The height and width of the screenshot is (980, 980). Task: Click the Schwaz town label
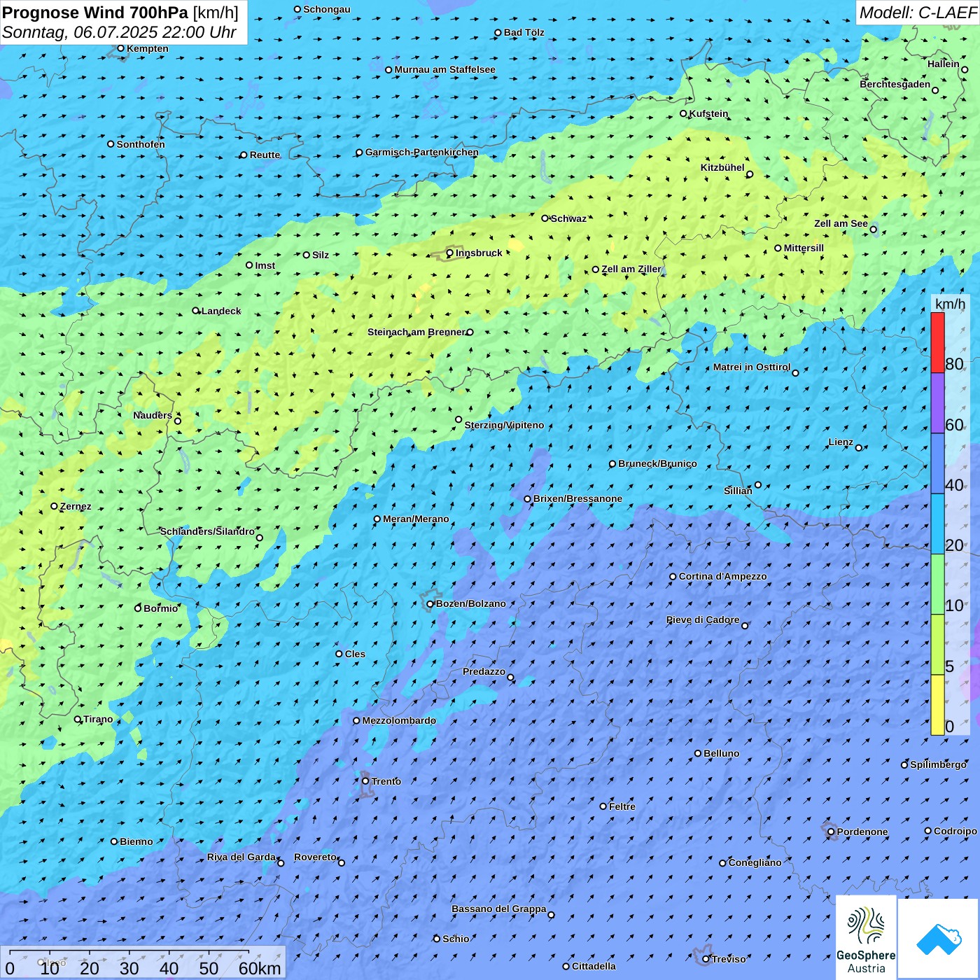point(568,218)
